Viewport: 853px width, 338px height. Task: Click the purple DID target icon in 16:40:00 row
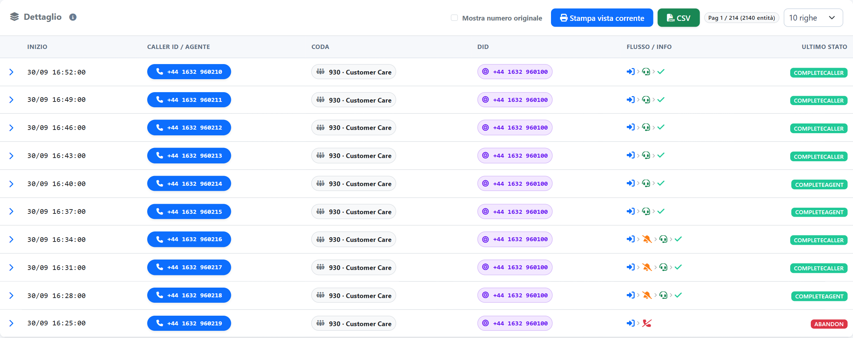(486, 184)
